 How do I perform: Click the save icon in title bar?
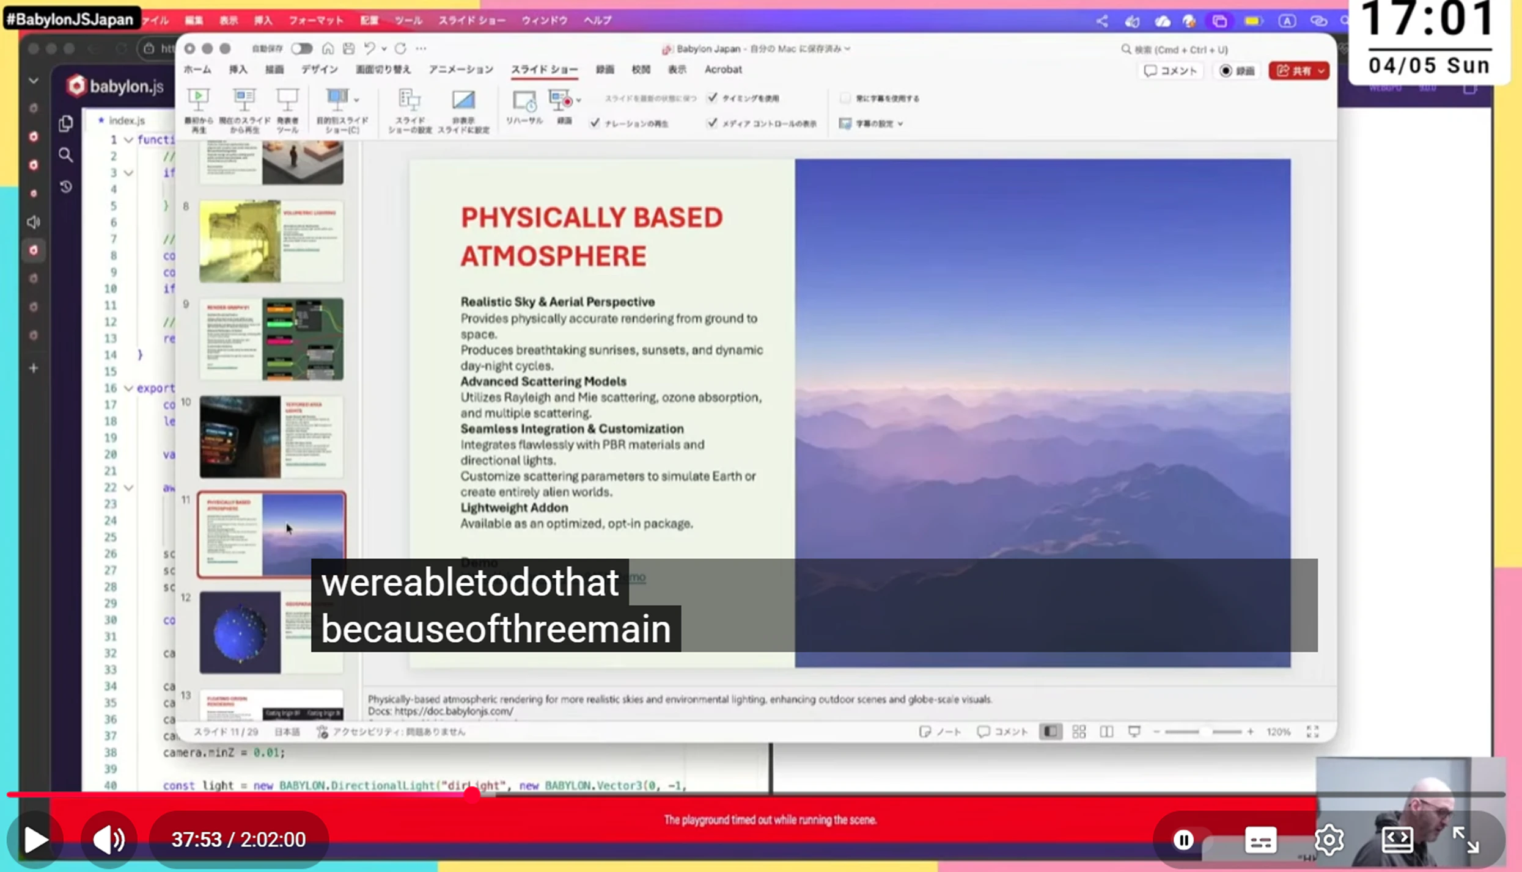coord(348,48)
